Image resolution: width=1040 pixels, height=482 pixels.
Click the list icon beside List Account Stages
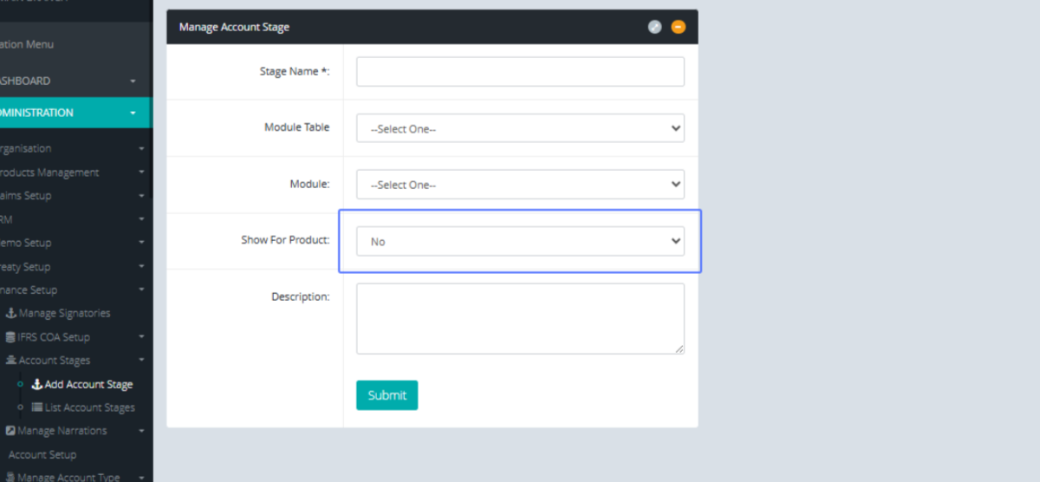click(x=37, y=407)
